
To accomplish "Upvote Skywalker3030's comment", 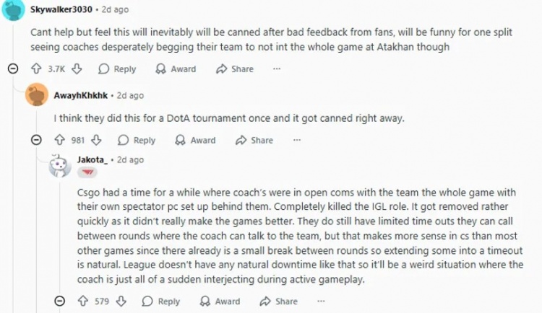I will coord(35,69).
